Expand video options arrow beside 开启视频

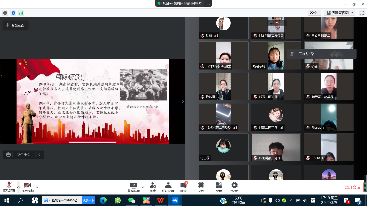[x=37, y=187]
